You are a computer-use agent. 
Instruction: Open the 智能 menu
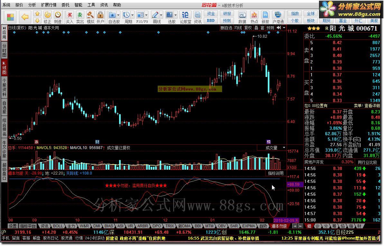(78, 5)
